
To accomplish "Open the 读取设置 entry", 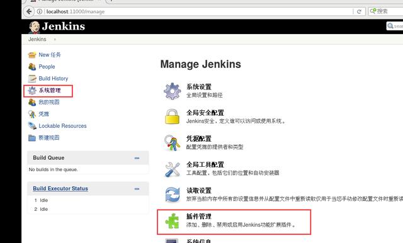I will click(199, 191).
